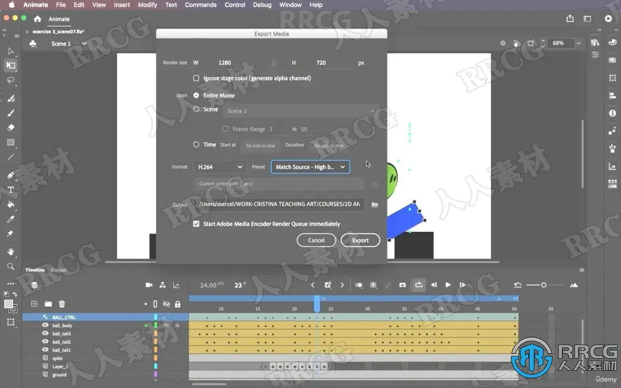Play the timeline animation
Screen dimensions: 621x388
tap(448, 285)
